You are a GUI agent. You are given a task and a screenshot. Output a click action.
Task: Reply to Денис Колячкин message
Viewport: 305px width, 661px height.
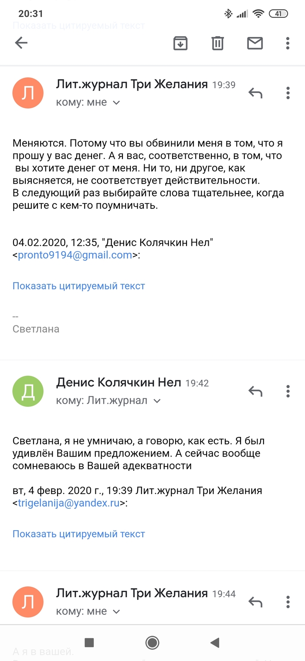click(255, 392)
